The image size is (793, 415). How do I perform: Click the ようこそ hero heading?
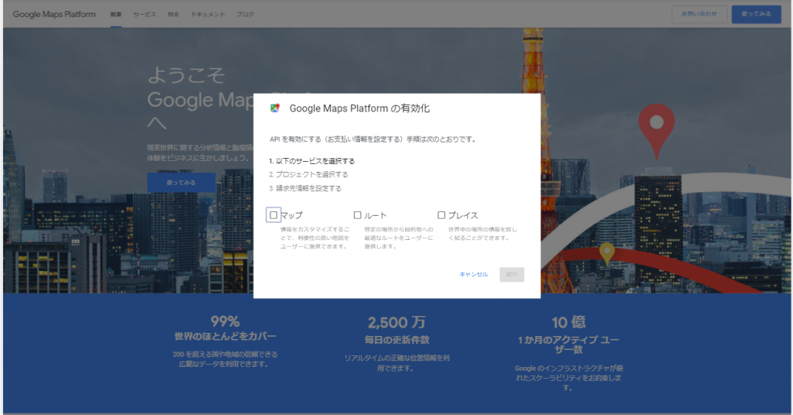coord(186,75)
